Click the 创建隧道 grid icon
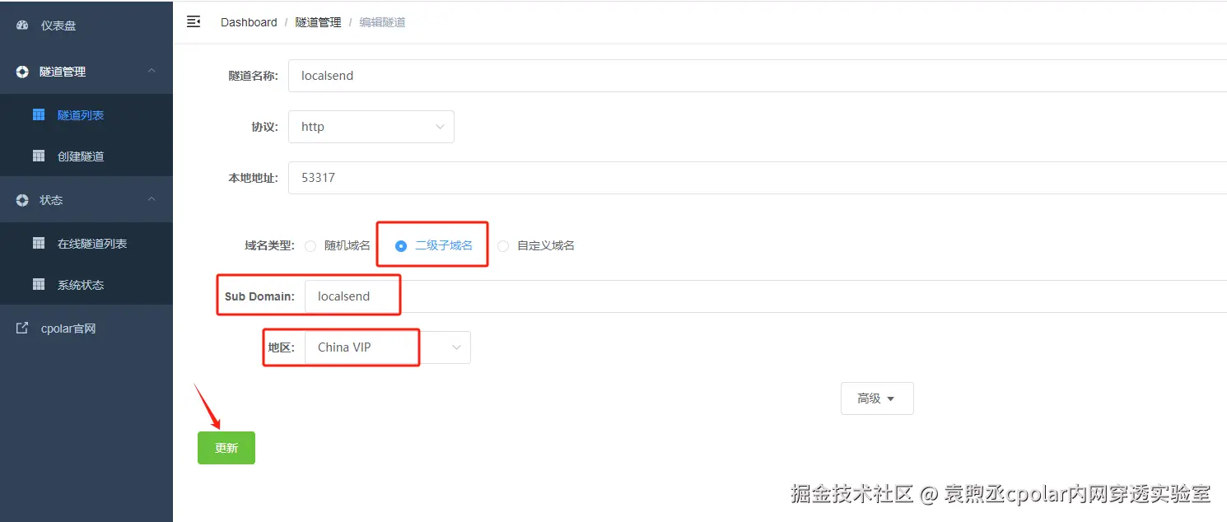The height and width of the screenshot is (522, 1227). (x=39, y=156)
